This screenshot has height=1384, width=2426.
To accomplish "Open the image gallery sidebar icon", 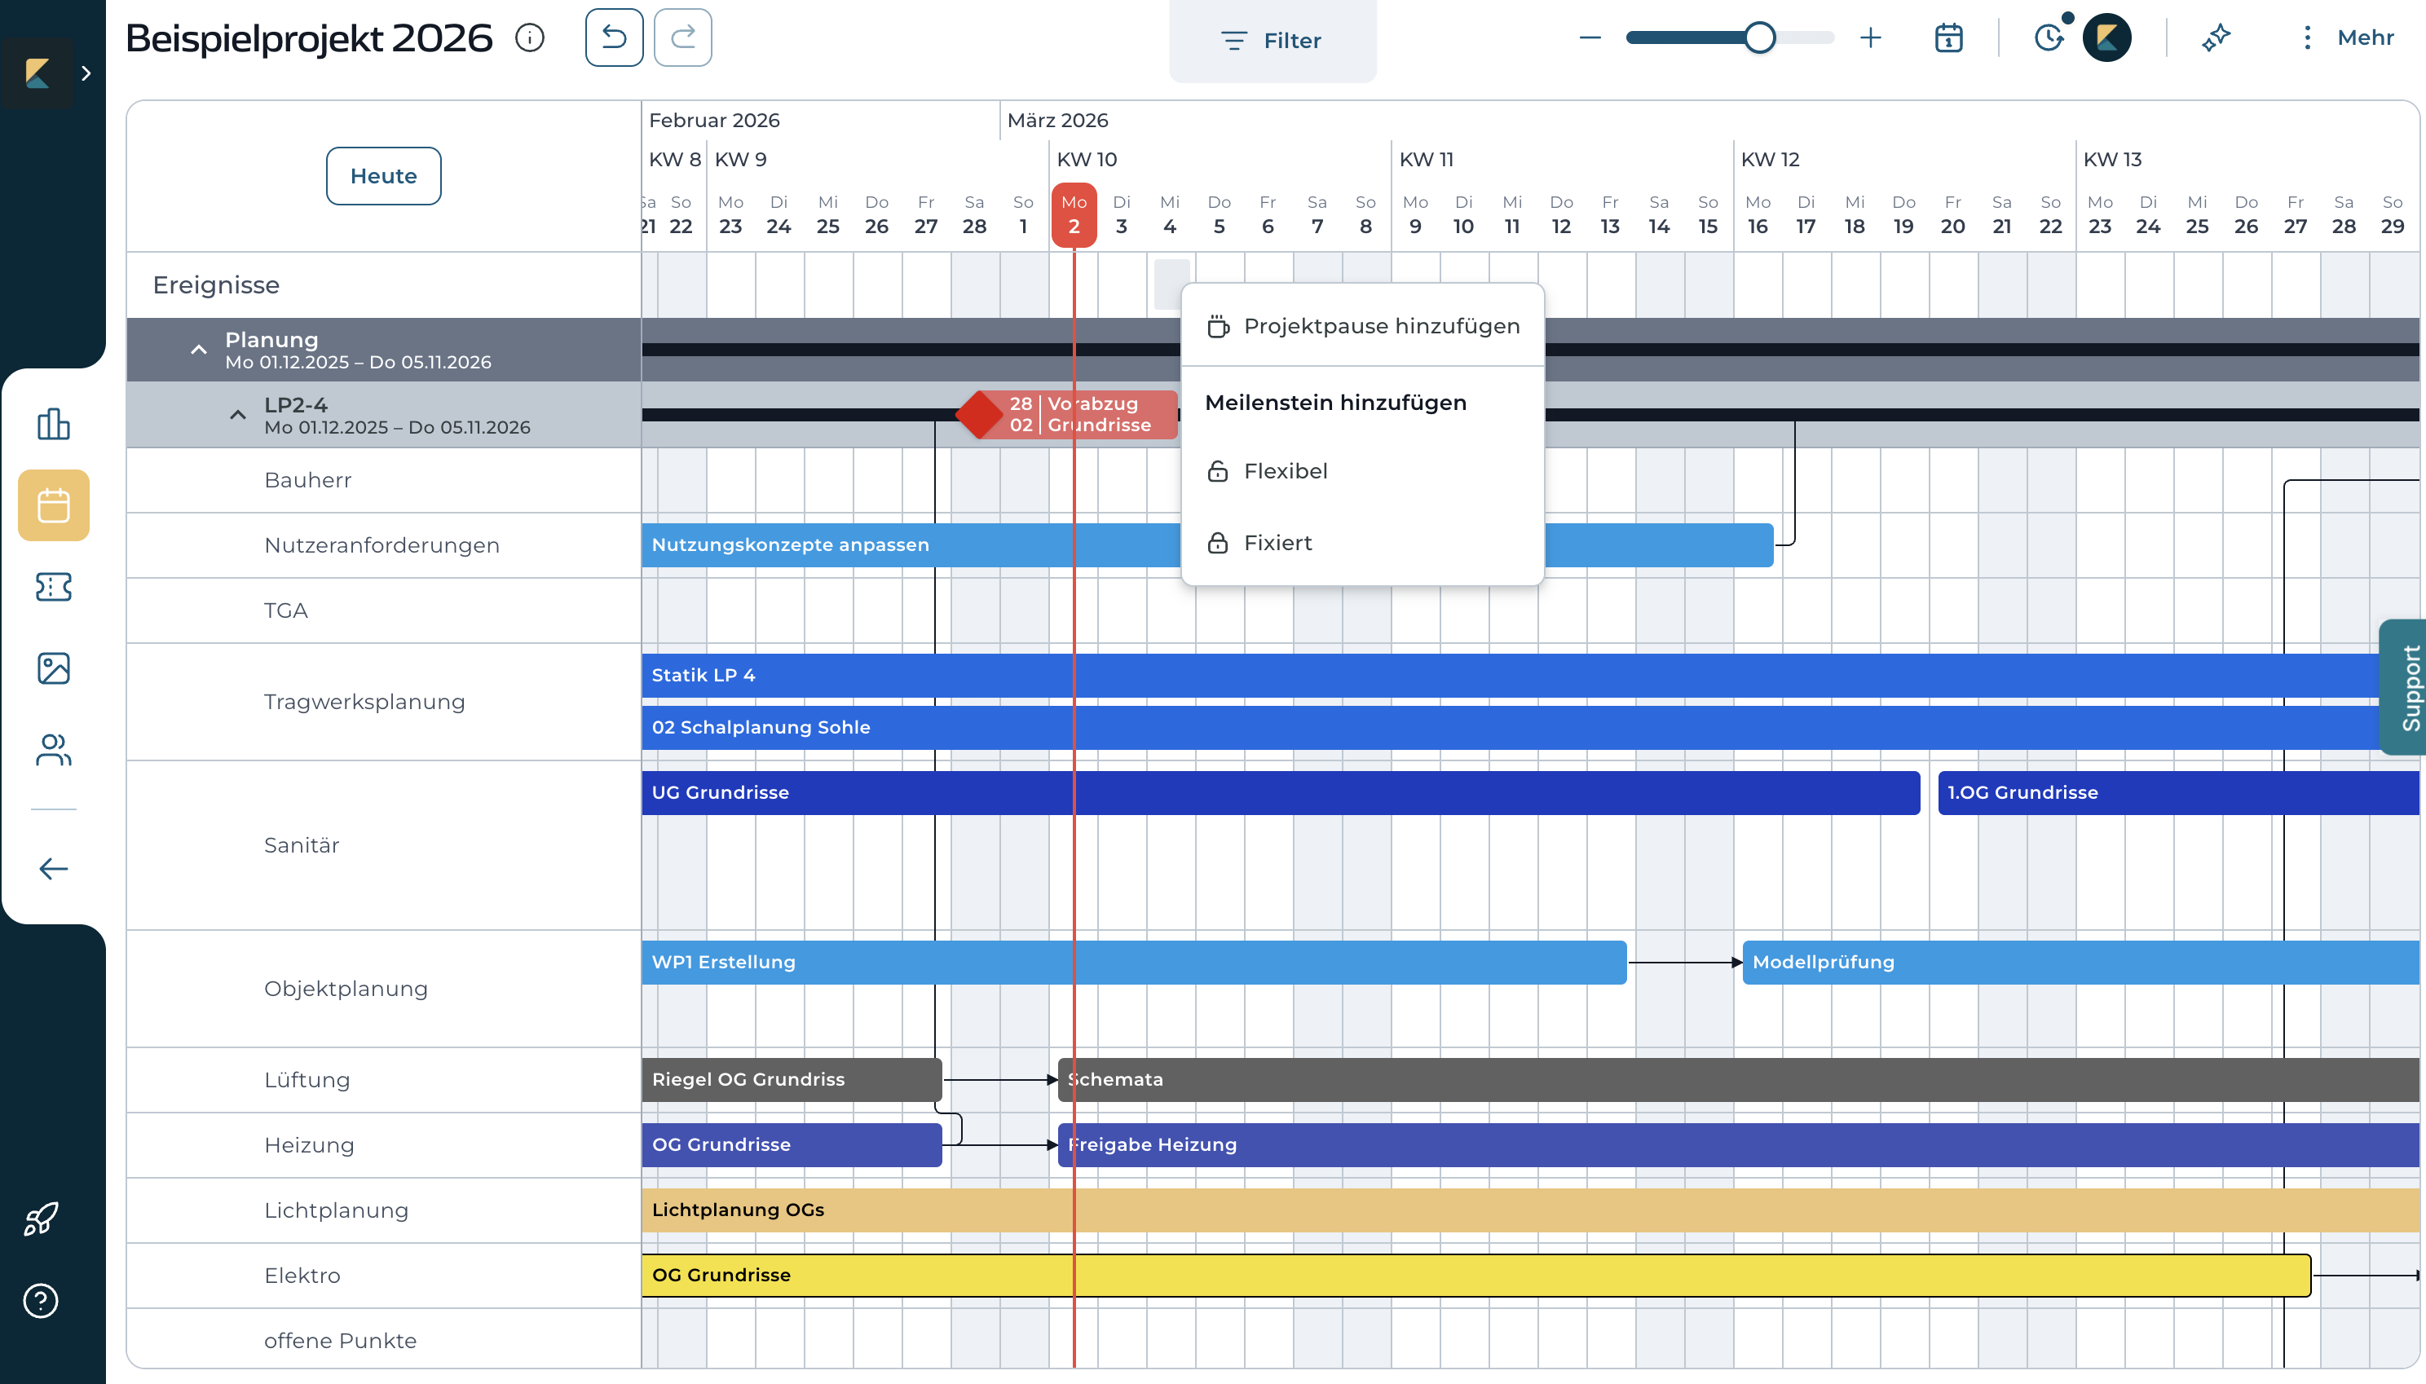I will tap(53, 668).
